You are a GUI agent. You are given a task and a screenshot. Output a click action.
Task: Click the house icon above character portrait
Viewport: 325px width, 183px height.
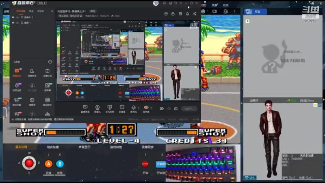[x=315, y=105]
